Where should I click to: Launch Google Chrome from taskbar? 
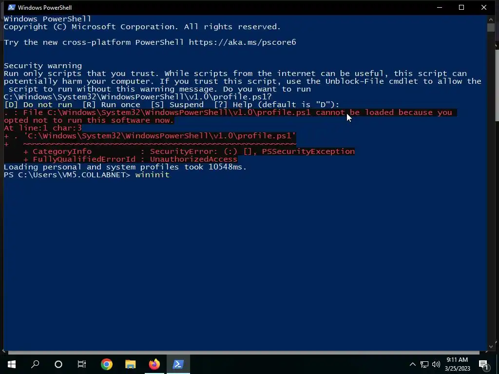107,364
